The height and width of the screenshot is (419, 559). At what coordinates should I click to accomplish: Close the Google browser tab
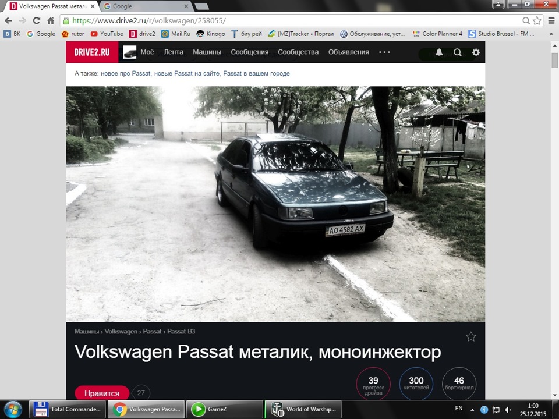(x=186, y=6)
